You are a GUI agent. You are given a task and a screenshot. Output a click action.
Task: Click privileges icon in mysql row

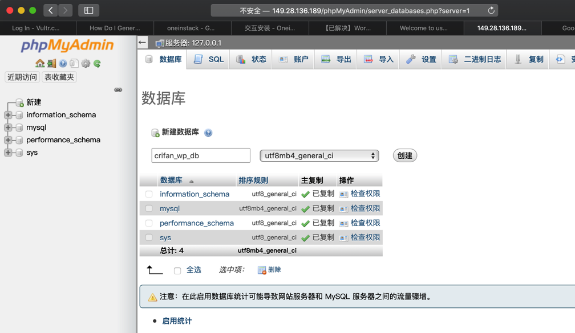click(343, 209)
